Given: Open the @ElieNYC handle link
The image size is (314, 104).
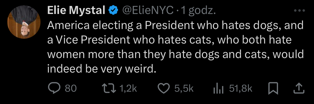Looking at the screenshot, I should click(x=148, y=10).
